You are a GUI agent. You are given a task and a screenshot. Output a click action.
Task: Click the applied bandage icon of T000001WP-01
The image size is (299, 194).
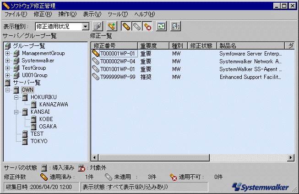point(96,54)
